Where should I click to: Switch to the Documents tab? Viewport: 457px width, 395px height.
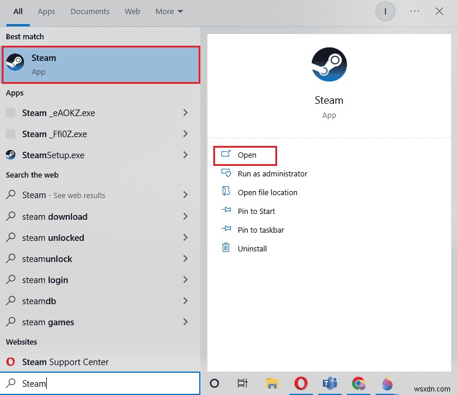coord(90,12)
